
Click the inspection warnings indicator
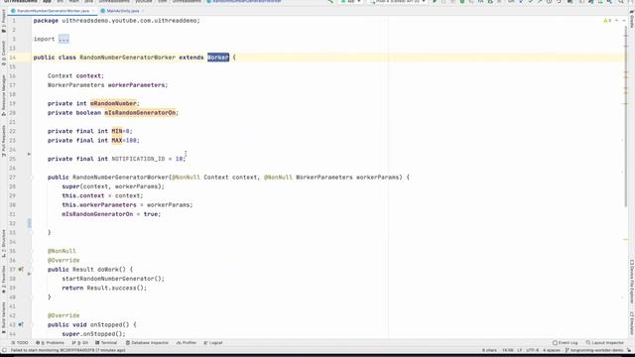[x=606, y=20]
